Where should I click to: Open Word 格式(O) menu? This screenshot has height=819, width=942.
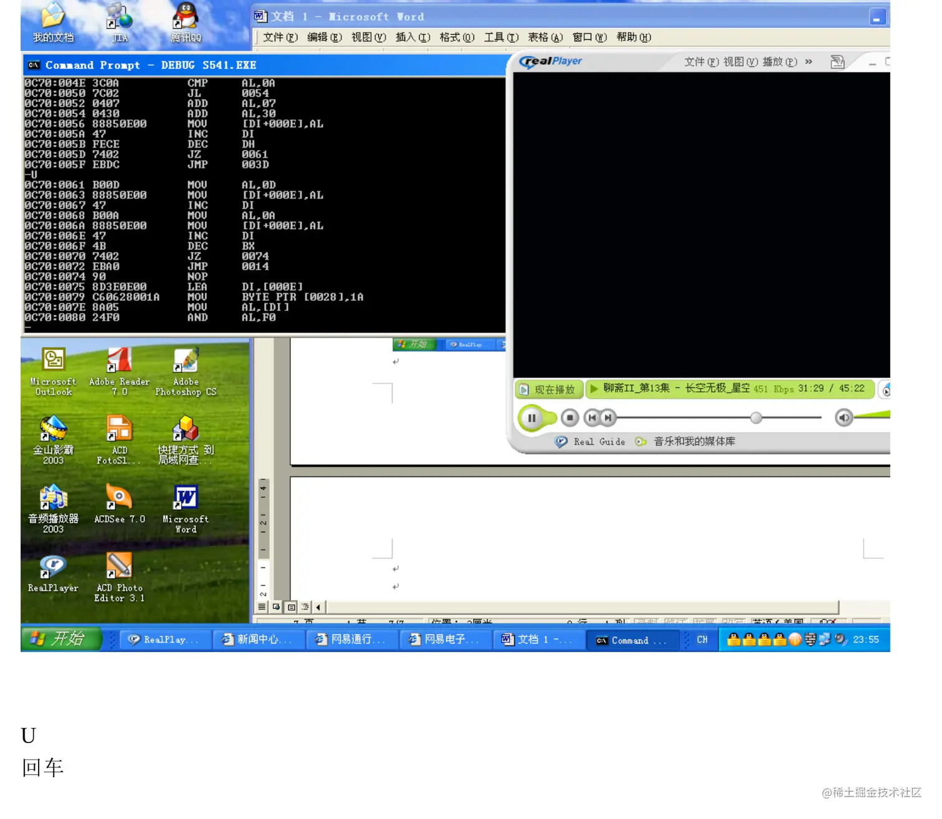tap(457, 37)
